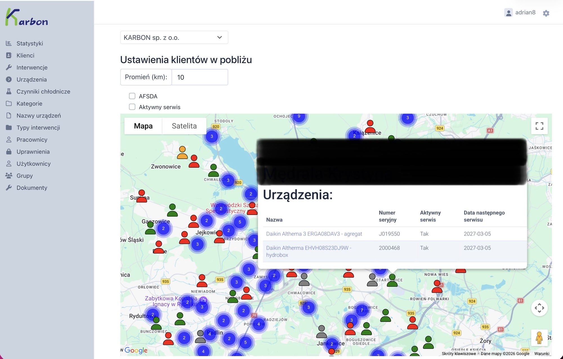
Task: Toggle fullscreen map view button
Action: click(539, 126)
